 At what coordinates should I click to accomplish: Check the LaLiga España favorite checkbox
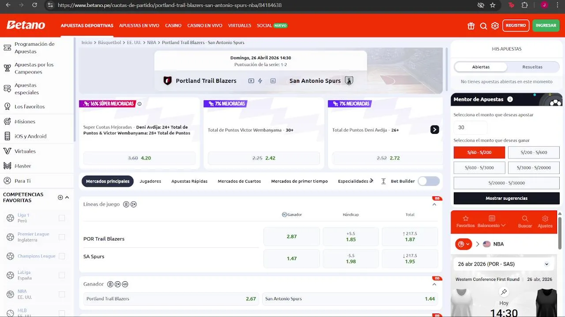coord(62,275)
